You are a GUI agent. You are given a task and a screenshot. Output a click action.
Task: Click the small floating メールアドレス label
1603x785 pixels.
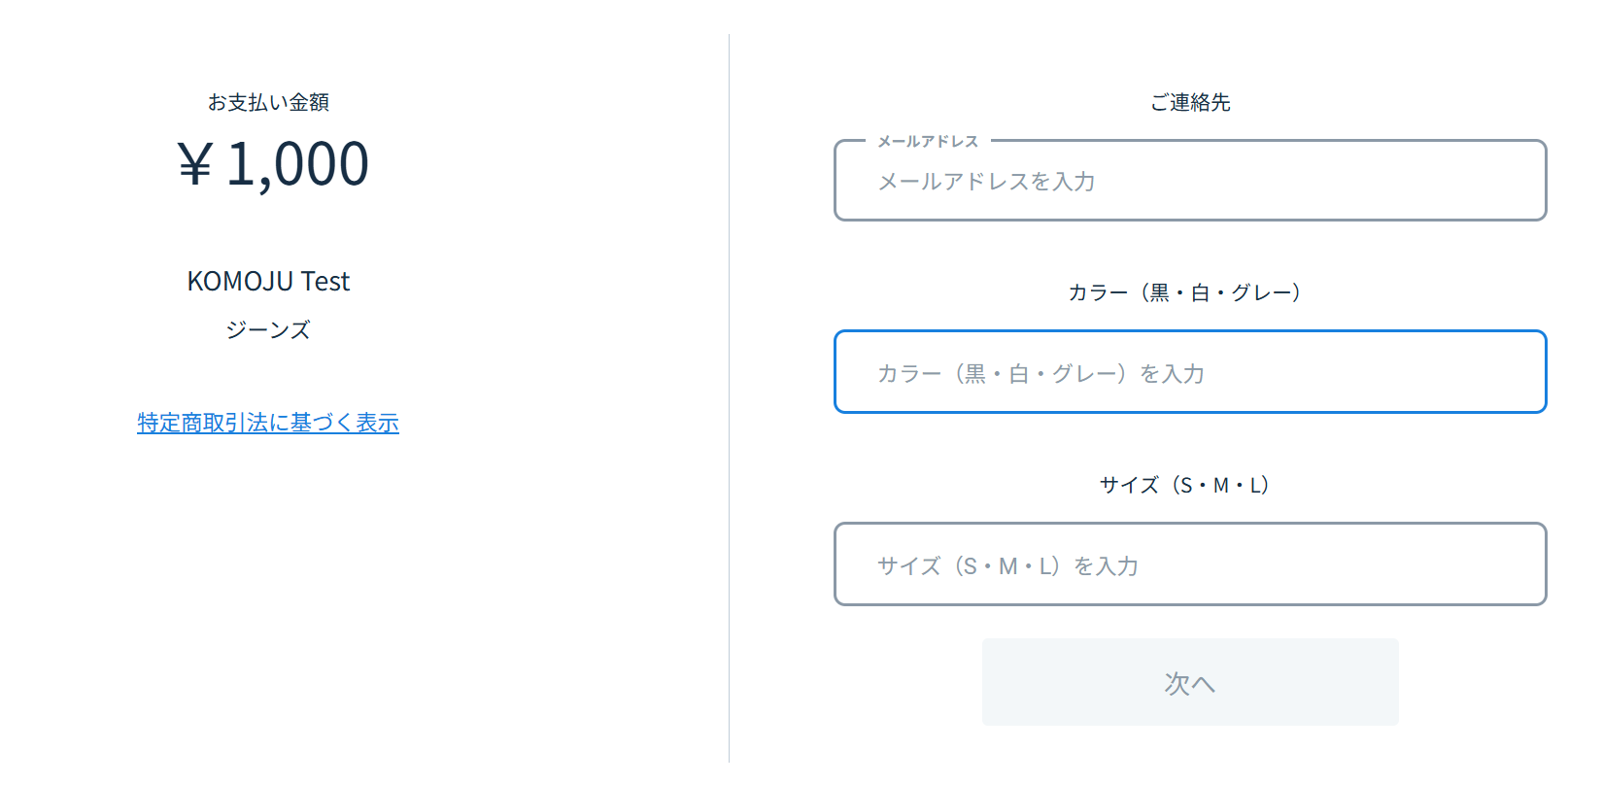click(928, 142)
